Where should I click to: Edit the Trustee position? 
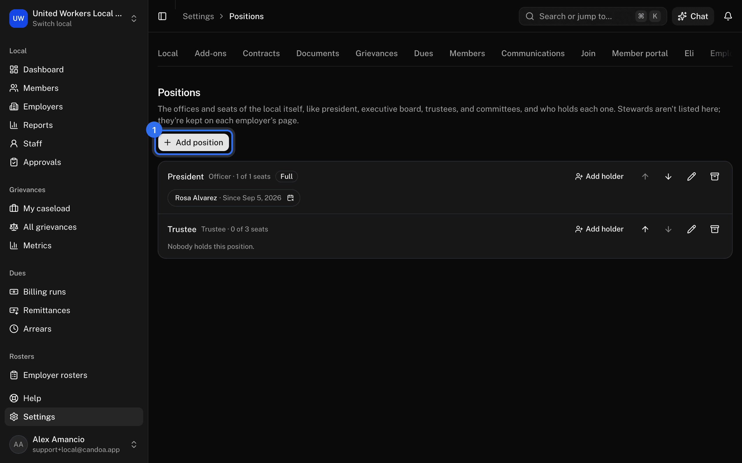pyautogui.click(x=691, y=229)
